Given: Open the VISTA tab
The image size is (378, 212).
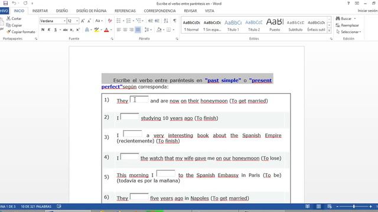Looking at the screenshot, I should (x=210, y=11).
